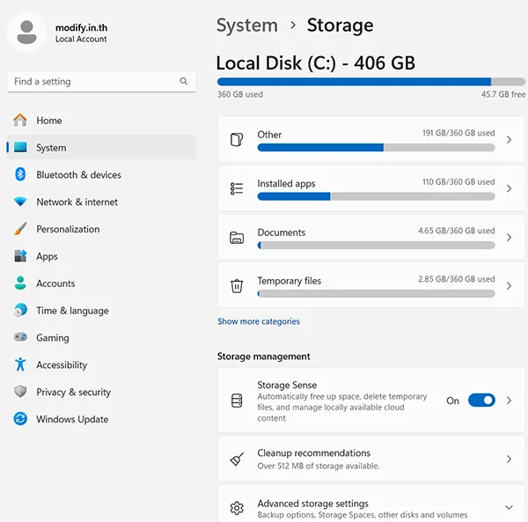The height and width of the screenshot is (522, 528).
Task: Click the Storage management heading
Action: (x=264, y=357)
